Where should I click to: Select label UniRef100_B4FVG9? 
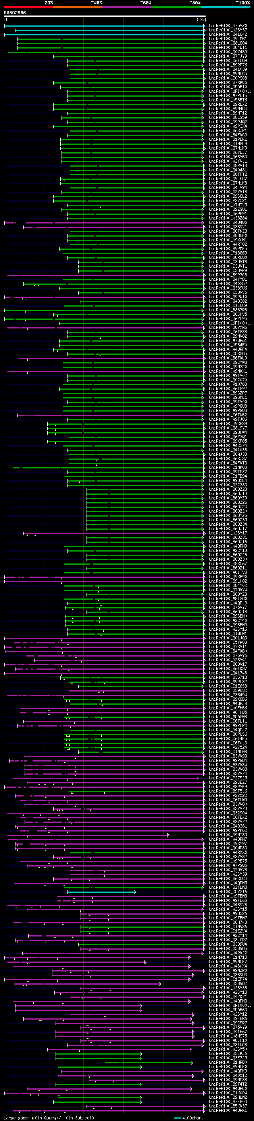point(228,135)
